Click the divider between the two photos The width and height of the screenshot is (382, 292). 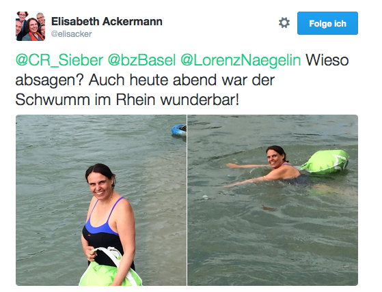(187, 200)
